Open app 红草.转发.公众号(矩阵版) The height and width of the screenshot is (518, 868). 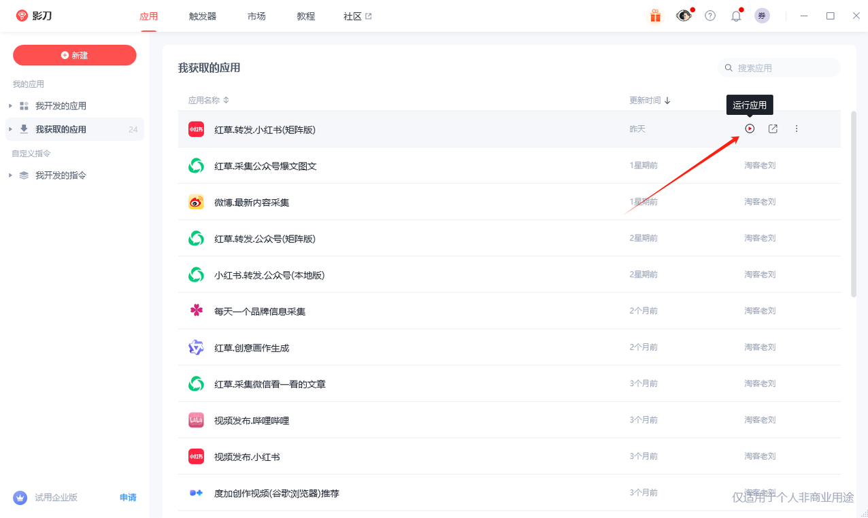click(x=265, y=239)
